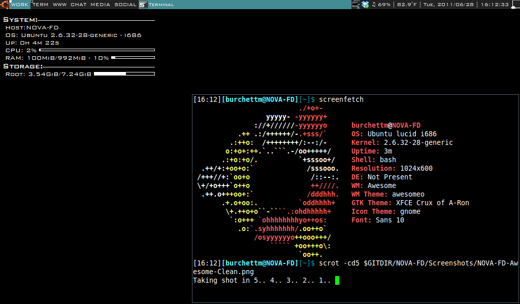Click the Kernel: 2.6.32-28-generic line

tap(402, 142)
